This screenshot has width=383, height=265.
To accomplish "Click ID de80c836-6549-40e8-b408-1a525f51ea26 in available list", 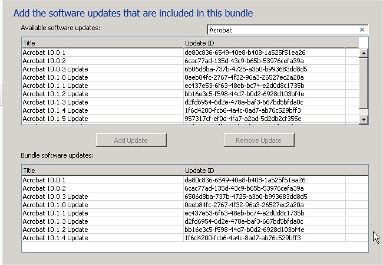I will coord(245,53).
